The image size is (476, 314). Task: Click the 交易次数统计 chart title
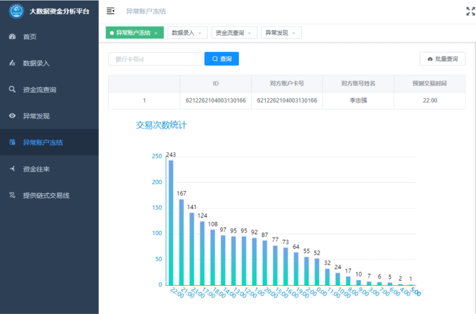pos(161,125)
